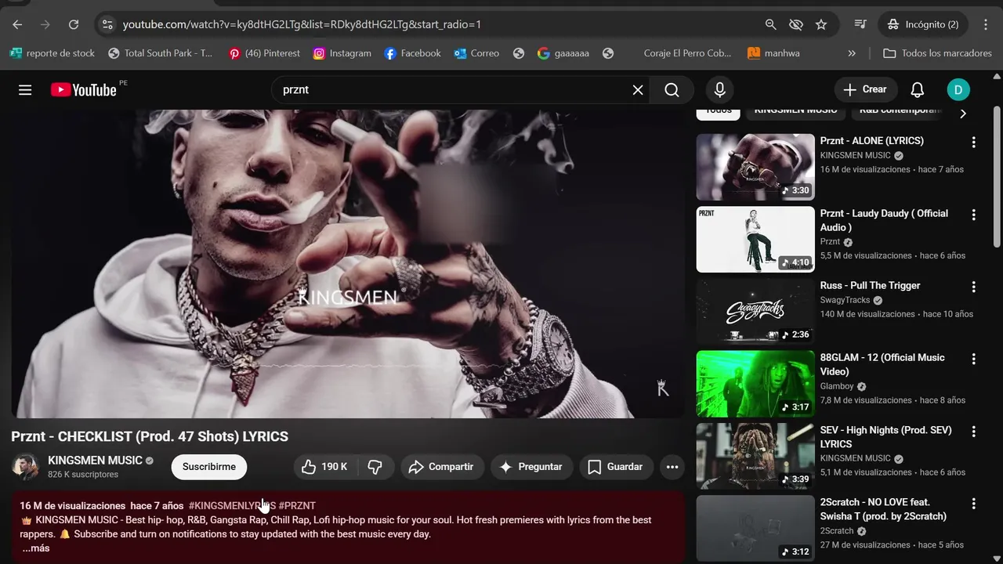Subscribe with the Suscribirme button
1003x564 pixels.
(209, 467)
